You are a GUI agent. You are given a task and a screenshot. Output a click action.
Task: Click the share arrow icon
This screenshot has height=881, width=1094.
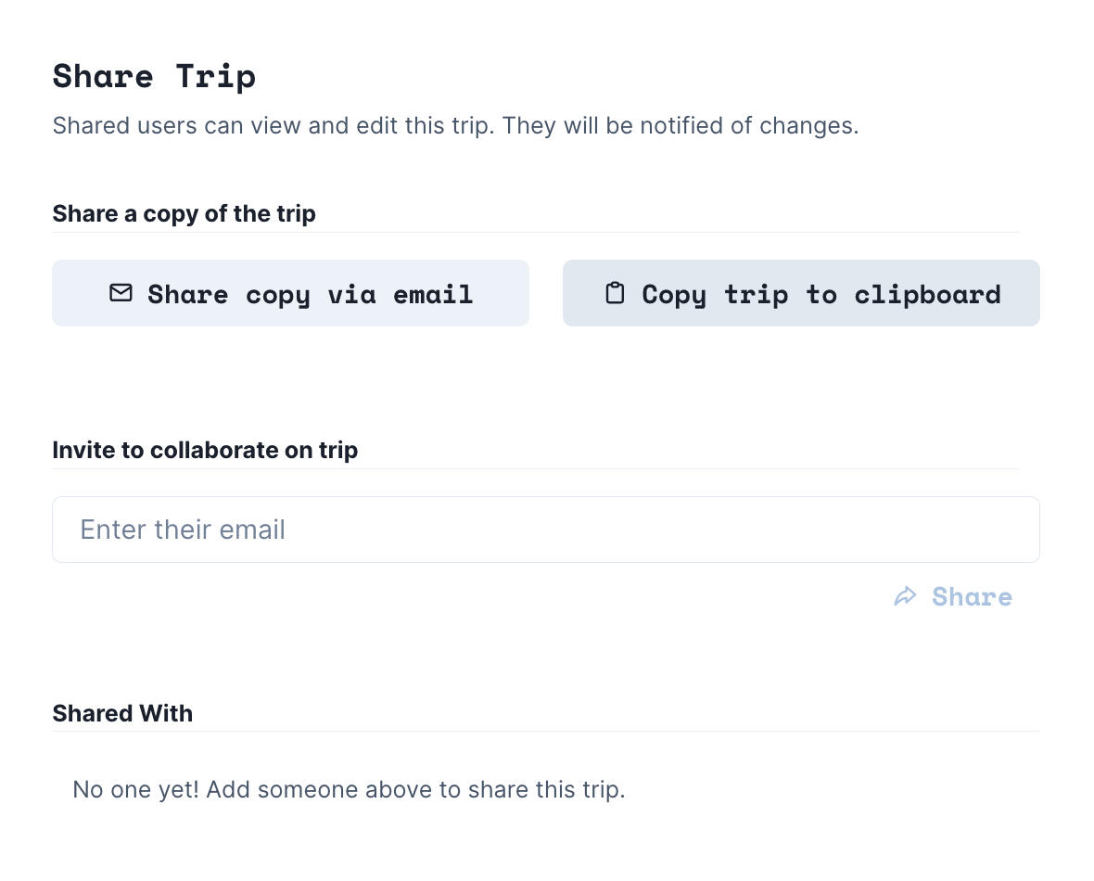pos(905,596)
